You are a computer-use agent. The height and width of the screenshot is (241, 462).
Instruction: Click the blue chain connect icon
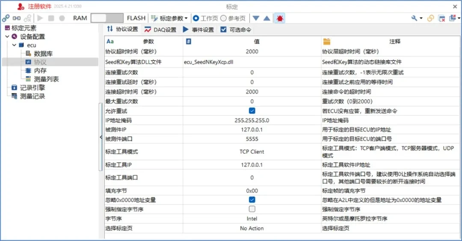[x=6, y=18]
